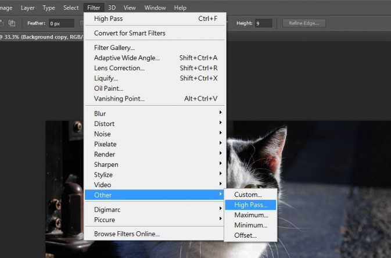
Task: Click the Height input field
Action: pyautogui.click(x=264, y=23)
